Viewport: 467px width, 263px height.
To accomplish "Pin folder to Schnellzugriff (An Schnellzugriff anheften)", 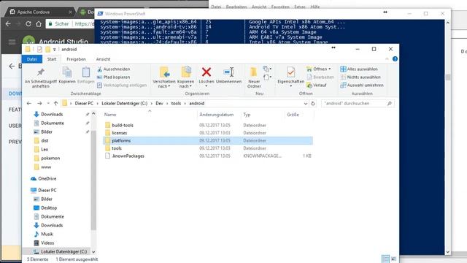I will click(x=41, y=77).
